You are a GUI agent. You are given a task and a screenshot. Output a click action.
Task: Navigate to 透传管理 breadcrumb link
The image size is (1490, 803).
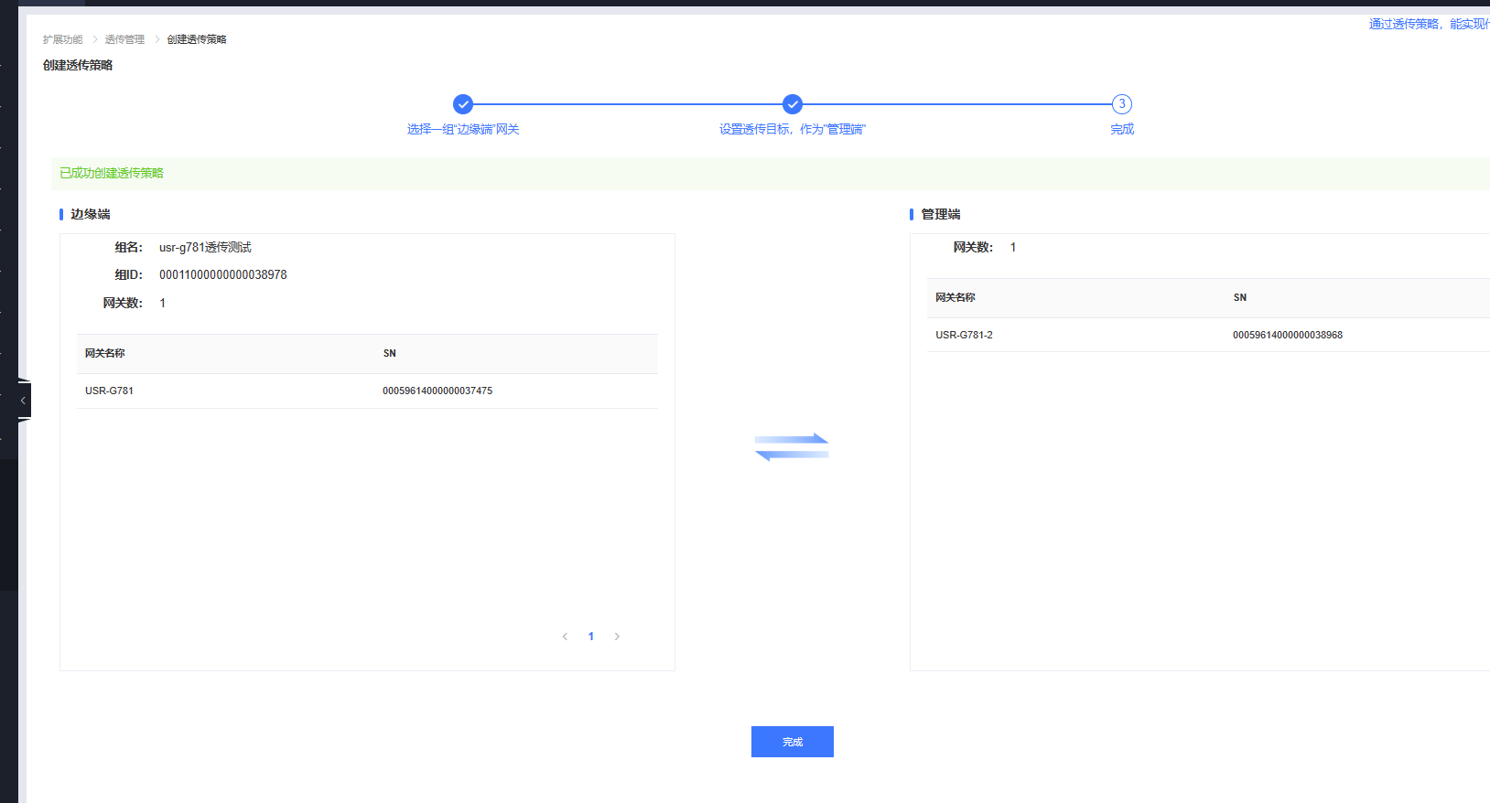point(124,39)
